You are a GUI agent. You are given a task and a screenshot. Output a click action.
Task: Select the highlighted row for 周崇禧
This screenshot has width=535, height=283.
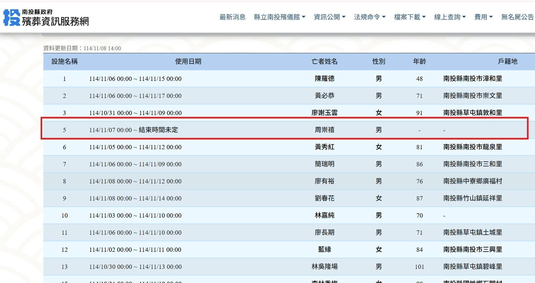pos(284,130)
